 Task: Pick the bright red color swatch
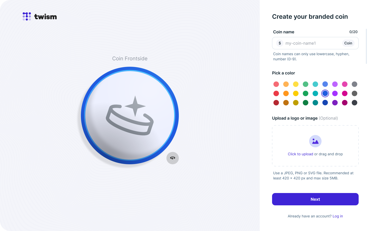276,93
